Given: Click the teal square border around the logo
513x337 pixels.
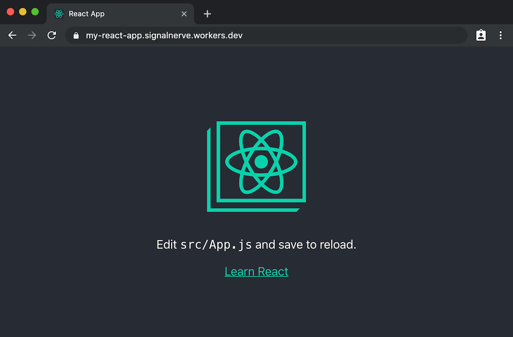Looking at the screenshot, I should [x=261, y=124].
